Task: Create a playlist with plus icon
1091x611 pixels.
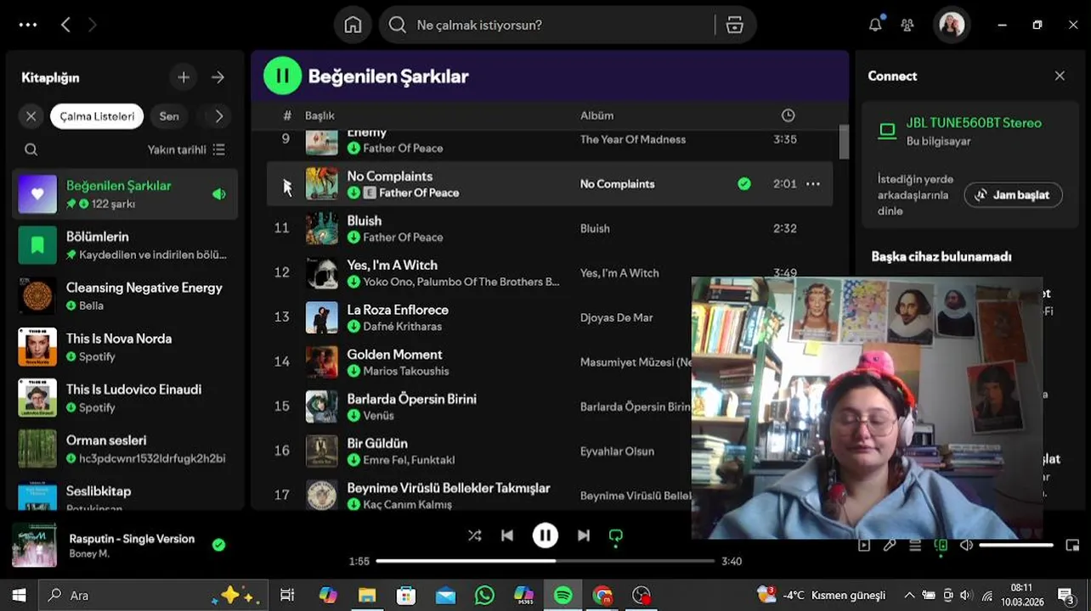Action: pyautogui.click(x=184, y=77)
